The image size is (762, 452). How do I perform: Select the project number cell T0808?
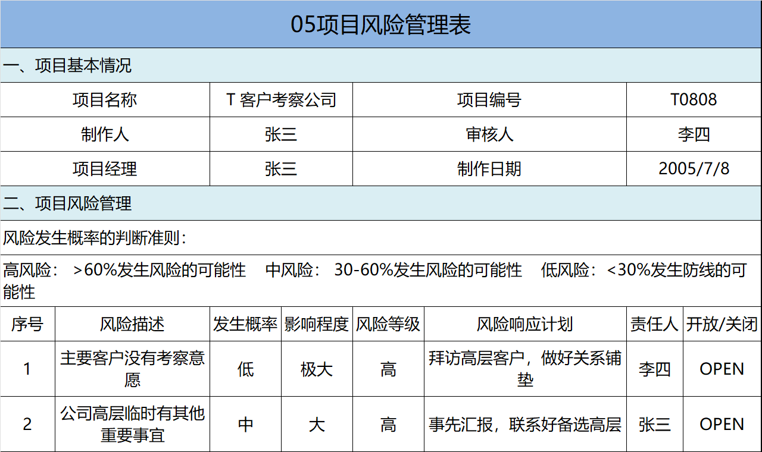(694, 100)
